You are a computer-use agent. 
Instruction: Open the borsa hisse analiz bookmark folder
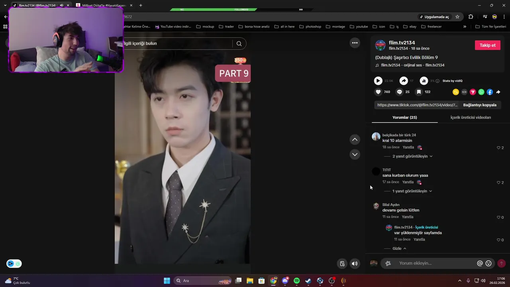coord(254,27)
